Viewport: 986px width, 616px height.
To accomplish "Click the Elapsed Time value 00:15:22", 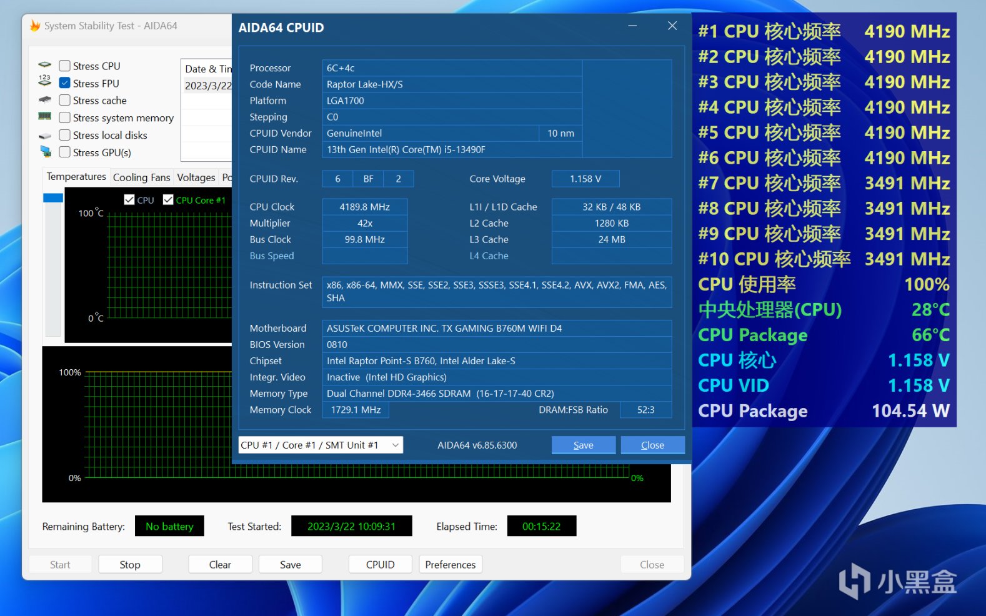I will 542,526.
